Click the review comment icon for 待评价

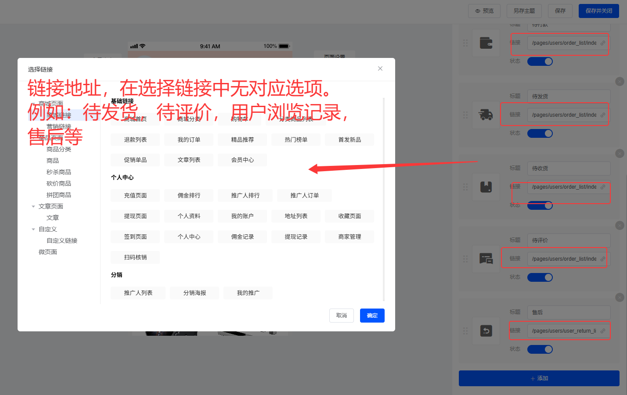click(486, 259)
